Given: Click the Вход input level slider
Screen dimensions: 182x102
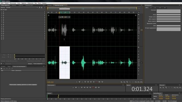Looking at the screenshot, I should [x=30, y=55].
